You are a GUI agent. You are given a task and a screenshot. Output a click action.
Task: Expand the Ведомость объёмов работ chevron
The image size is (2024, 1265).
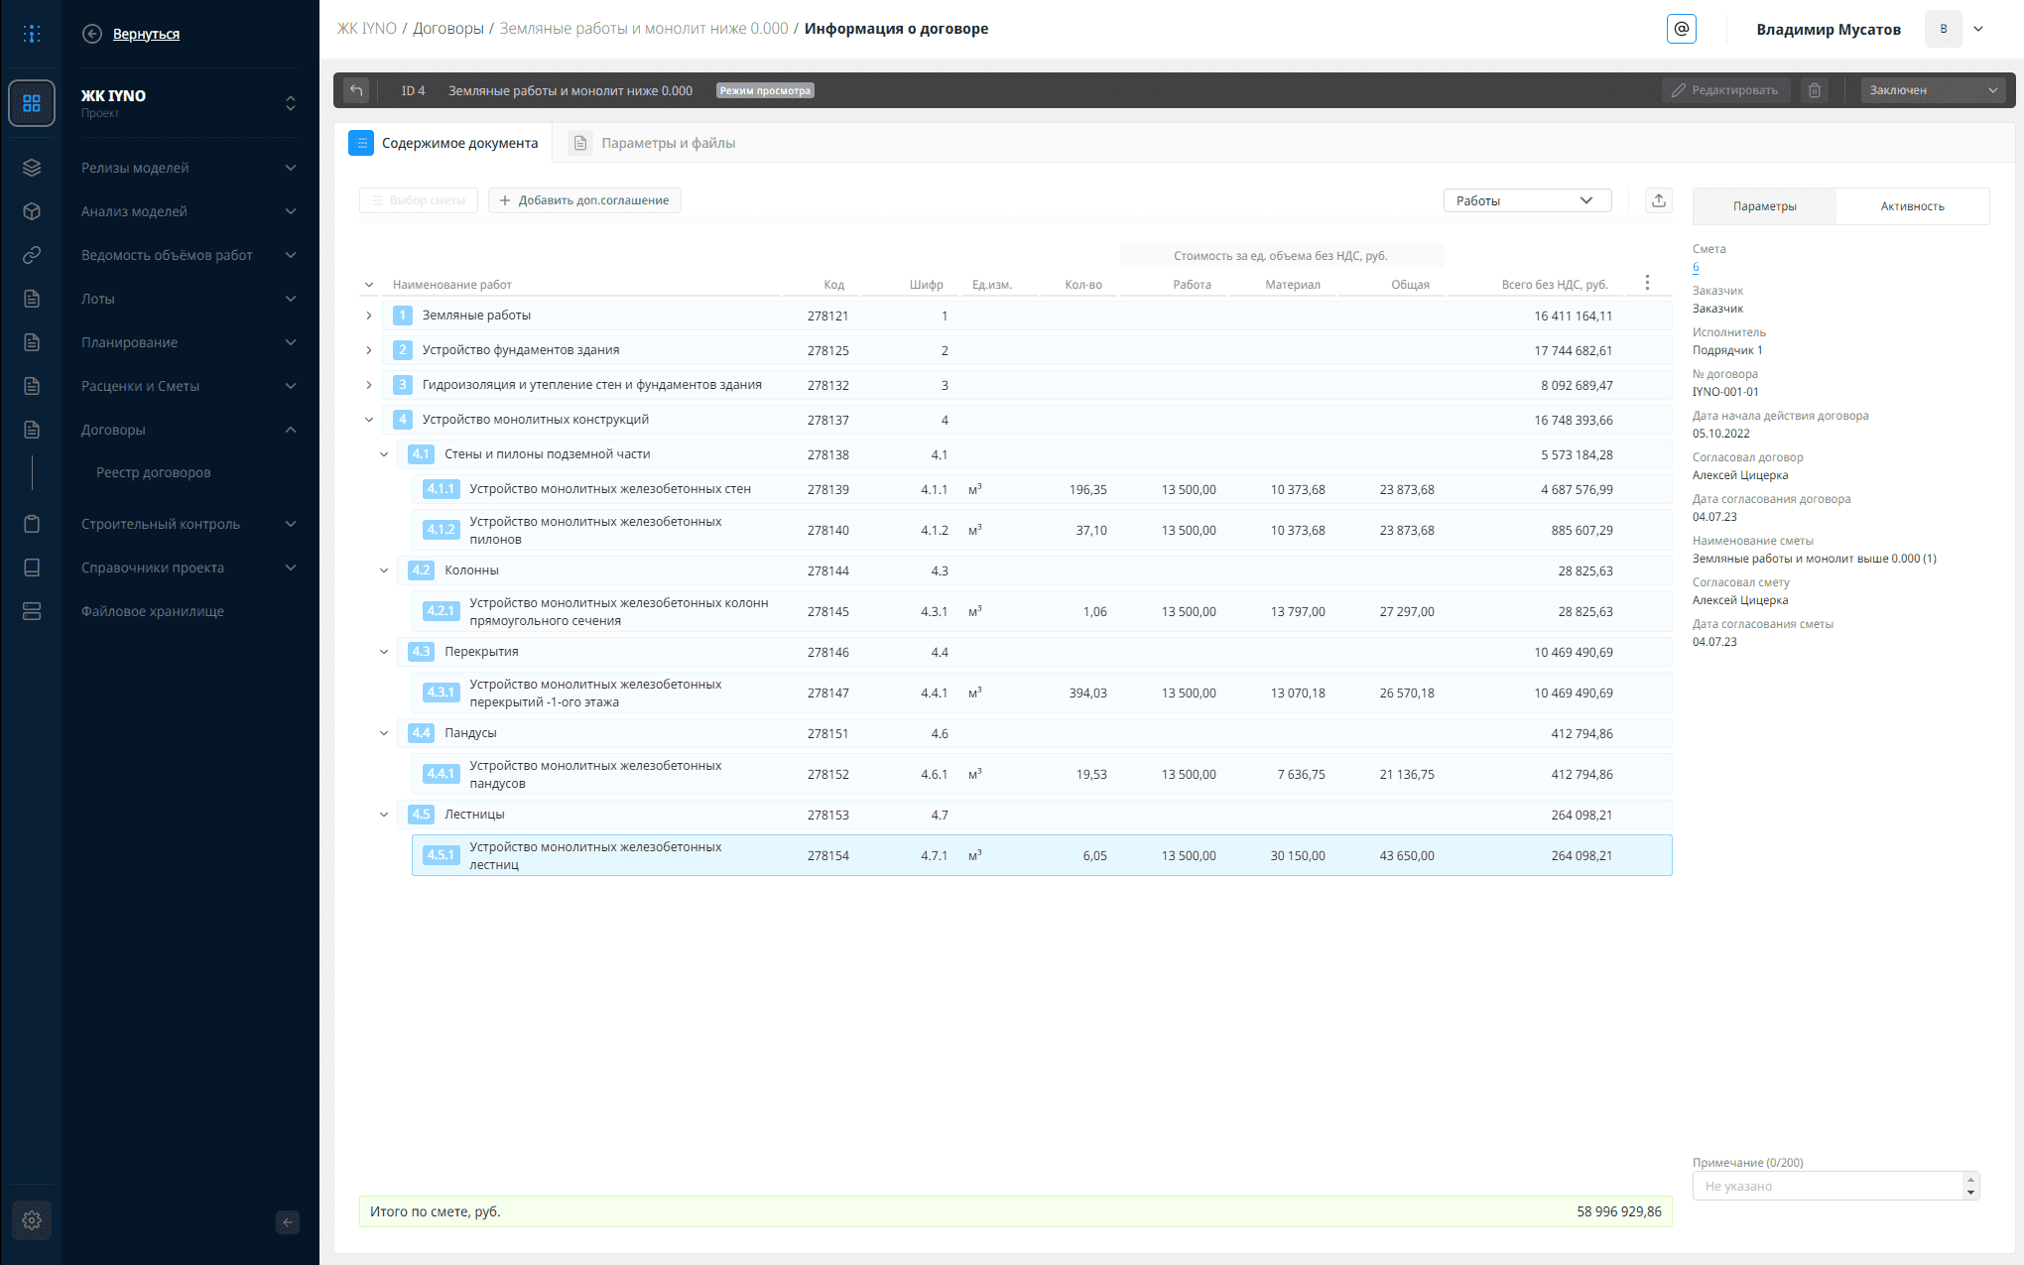coord(291,255)
